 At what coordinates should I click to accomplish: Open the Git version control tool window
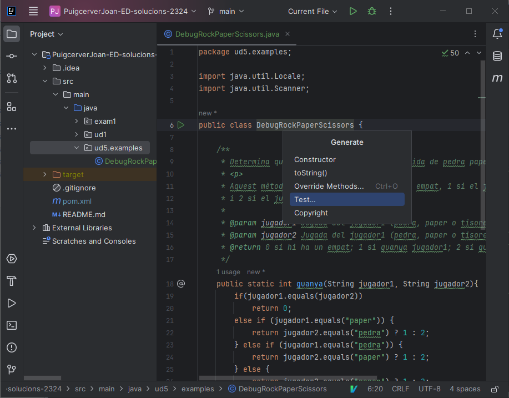tap(11, 370)
